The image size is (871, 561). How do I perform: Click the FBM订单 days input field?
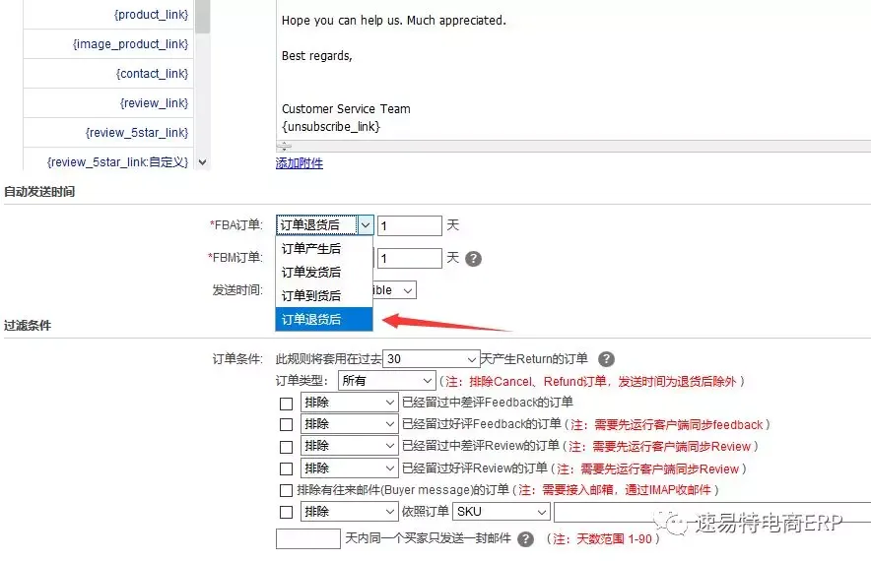[x=410, y=258]
